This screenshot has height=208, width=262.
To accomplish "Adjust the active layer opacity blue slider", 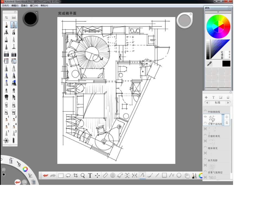I will coord(223,120).
